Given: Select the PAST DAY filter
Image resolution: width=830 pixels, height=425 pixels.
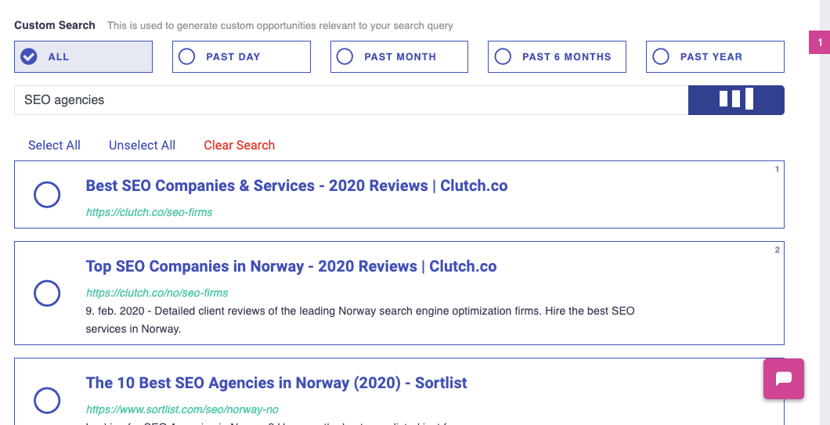Looking at the screenshot, I should coord(241,56).
